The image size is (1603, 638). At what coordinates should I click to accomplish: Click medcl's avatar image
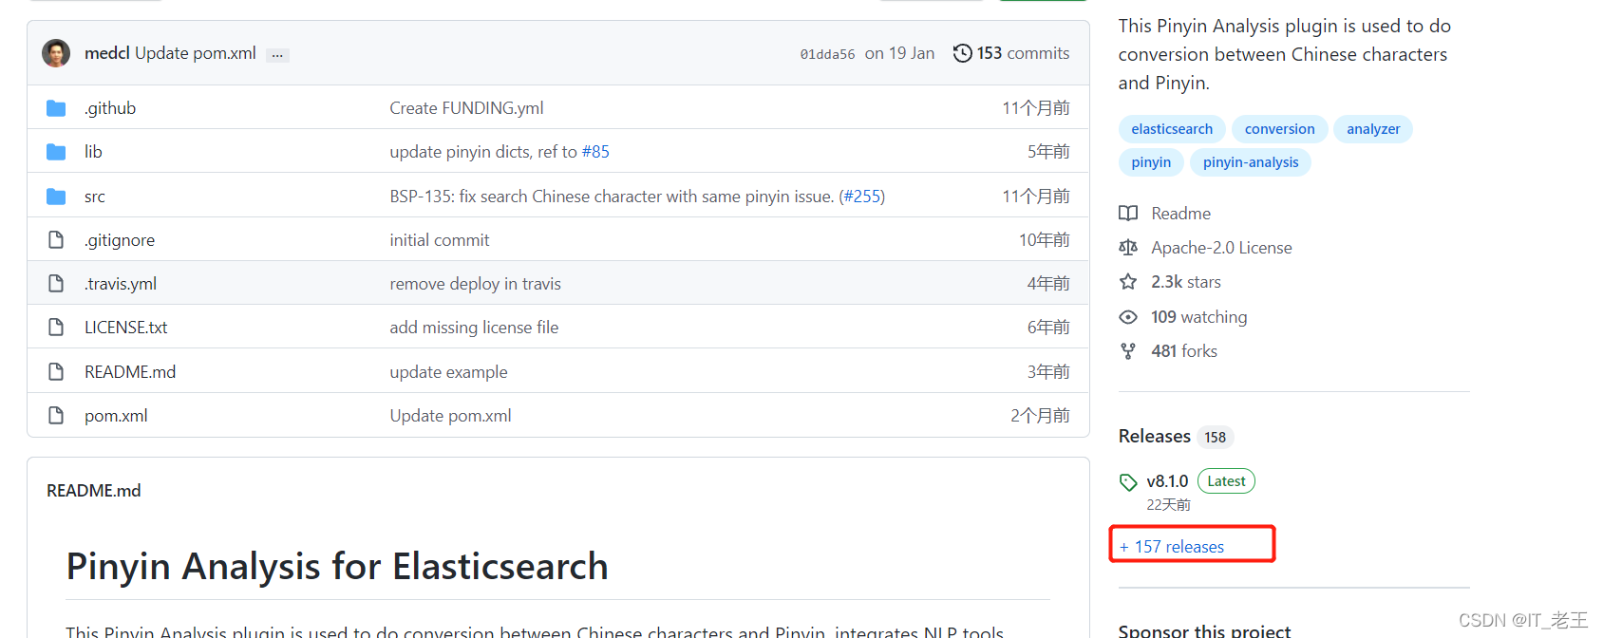[56, 53]
